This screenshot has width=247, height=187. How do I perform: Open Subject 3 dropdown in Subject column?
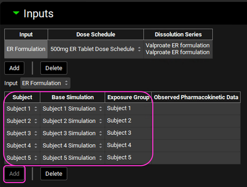click(22, 133)
